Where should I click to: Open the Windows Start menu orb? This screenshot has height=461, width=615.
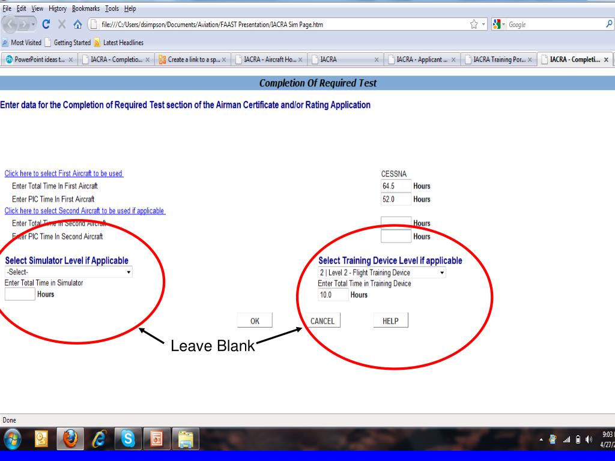(12, 439)
